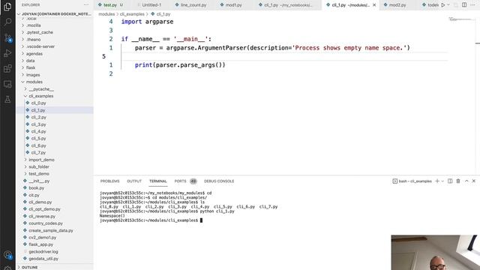480x270 pixels.
Task: Collapse the cli_examples folder
Action: coord(41,96)
